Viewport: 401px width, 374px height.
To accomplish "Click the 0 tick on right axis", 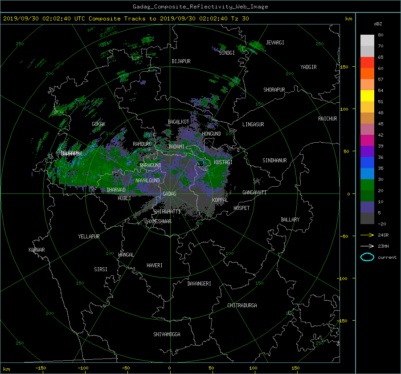I will [348, 194].
